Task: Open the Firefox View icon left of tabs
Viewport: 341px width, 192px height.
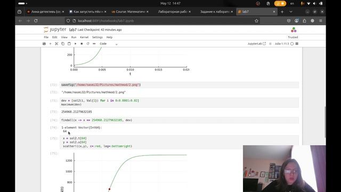Action: 19,12
